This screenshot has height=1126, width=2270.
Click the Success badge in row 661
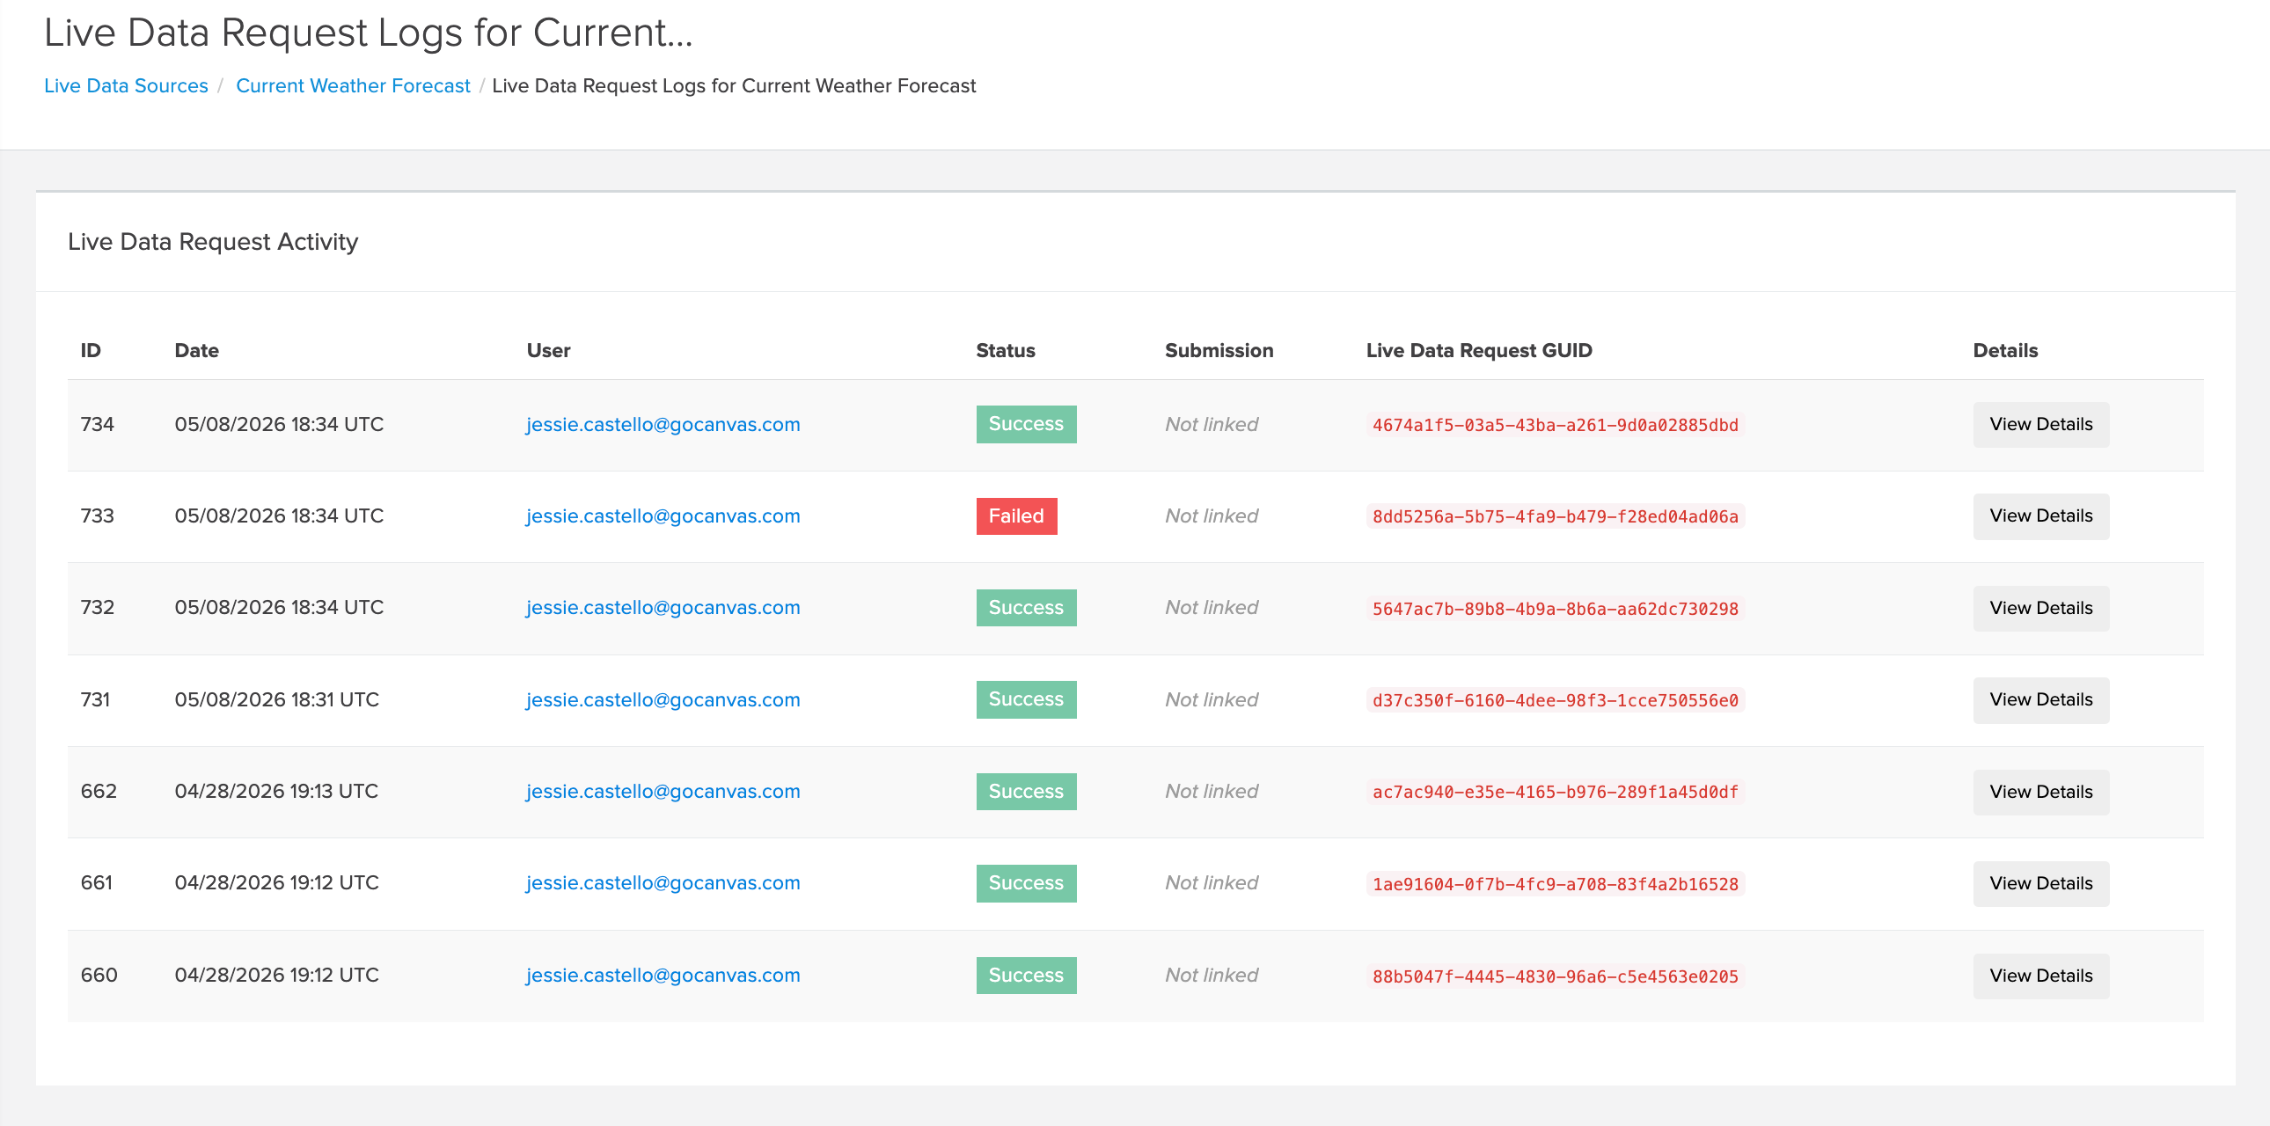1026,883
